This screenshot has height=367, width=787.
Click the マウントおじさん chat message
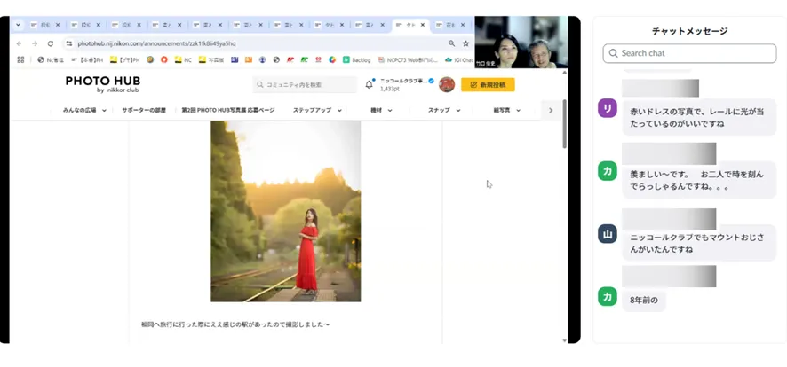[699, 243]
